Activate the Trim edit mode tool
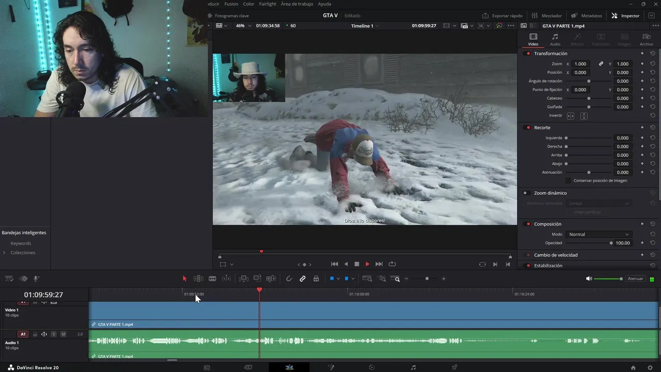Image resolution: width=661 pixels, height=372 pixels. (198, 278)
